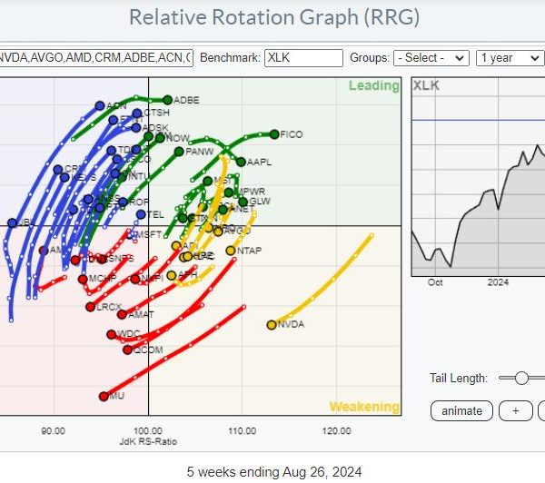
Task: Select the WDC data point
Action: pos(111,334)
